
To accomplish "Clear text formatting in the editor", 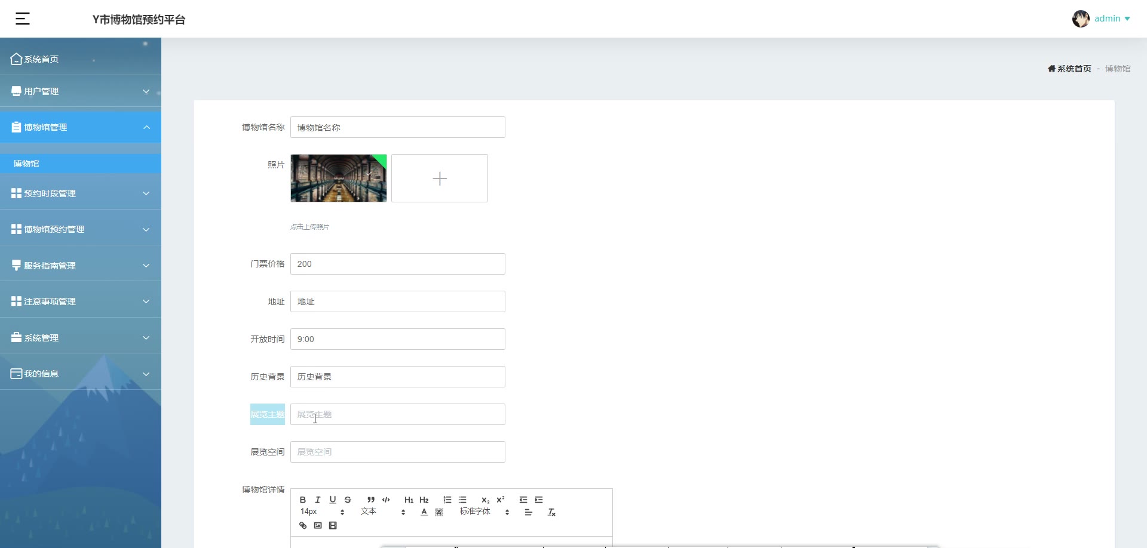I will tap(552, 512).
